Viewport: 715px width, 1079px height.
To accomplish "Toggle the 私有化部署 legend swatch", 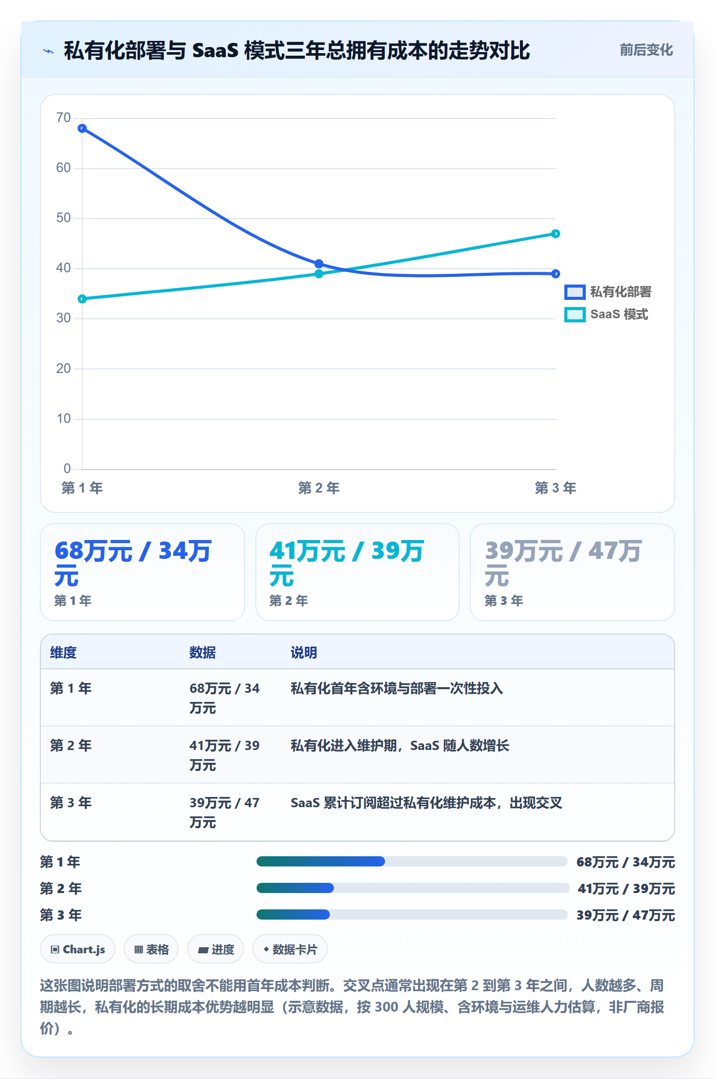I will 575,292.
